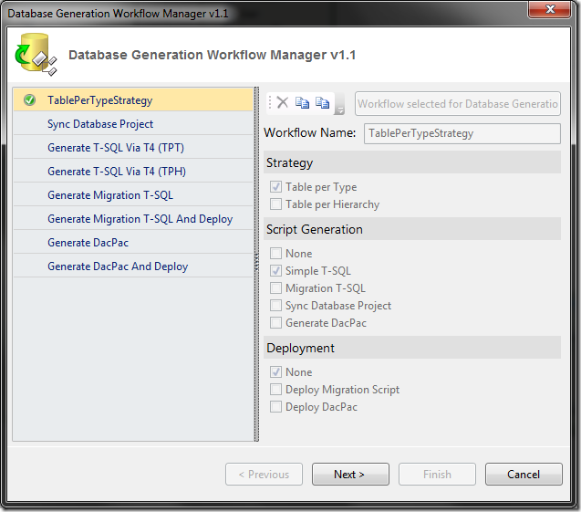Click the Next > button
The width and height of the screenshot is (581, 512).
tap(350, 475)
